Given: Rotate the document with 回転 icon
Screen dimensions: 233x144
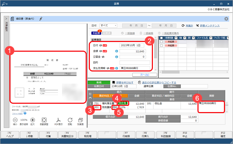Looking at the screenshot, I should point(70,120).
